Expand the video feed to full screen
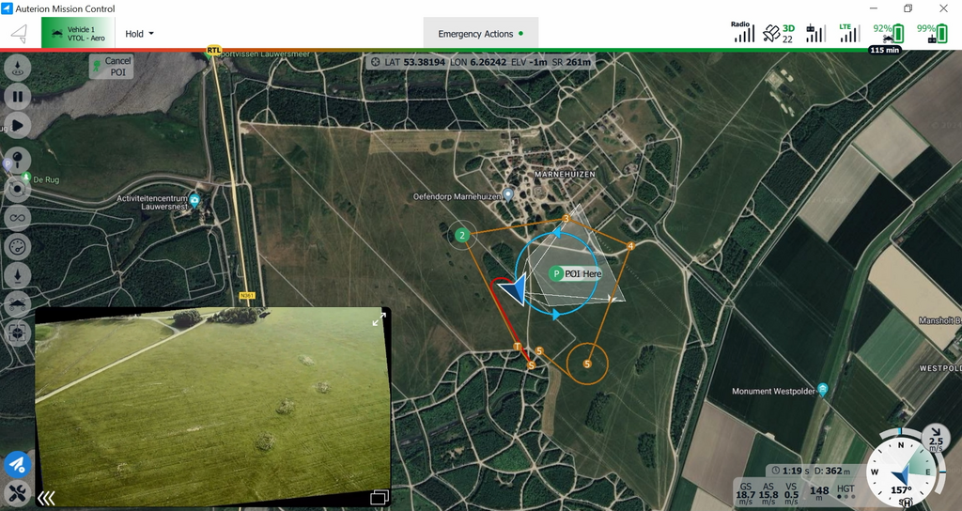Screen dimensions: 962x511 [x=379, y=320]
